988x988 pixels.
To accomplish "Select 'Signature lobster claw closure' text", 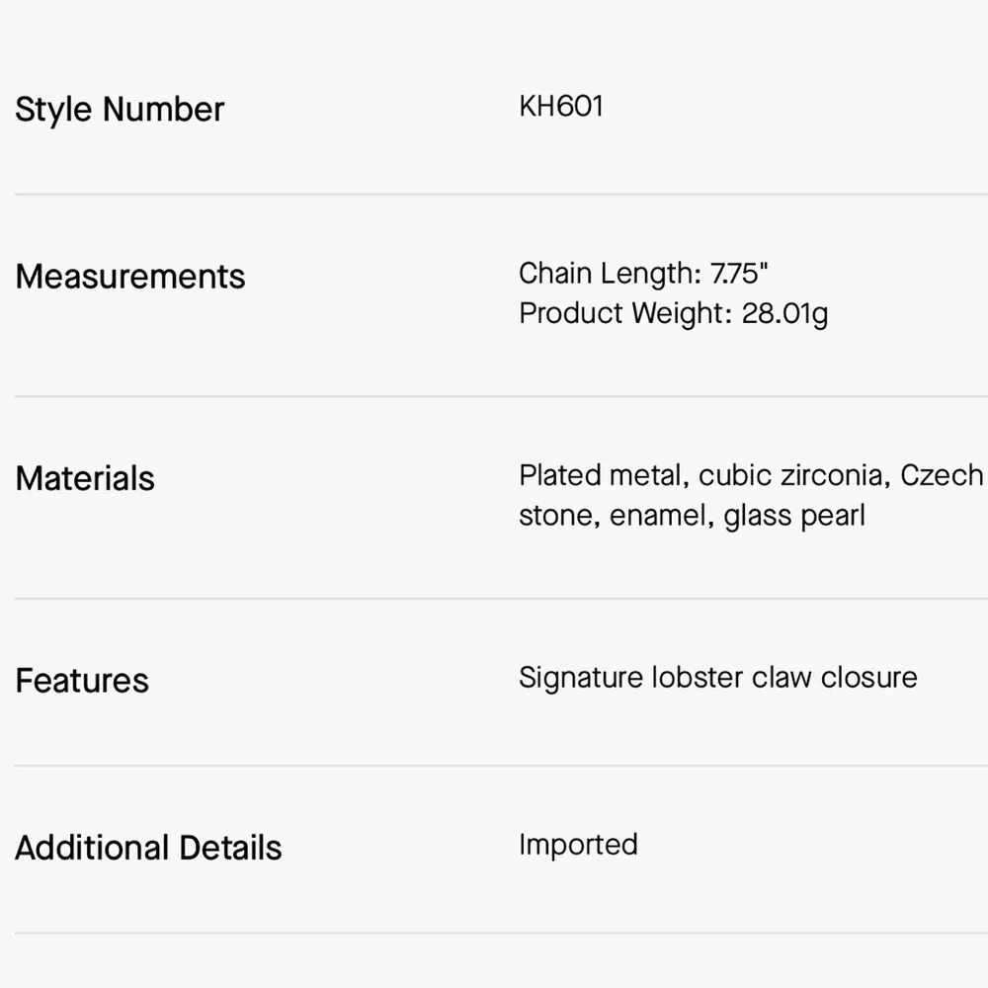I will (717, 678).
